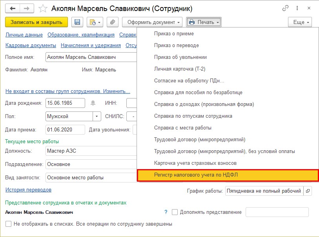Click the 'Дата рождения' date field
Screen dimensions: 319x237
[65, 103]
